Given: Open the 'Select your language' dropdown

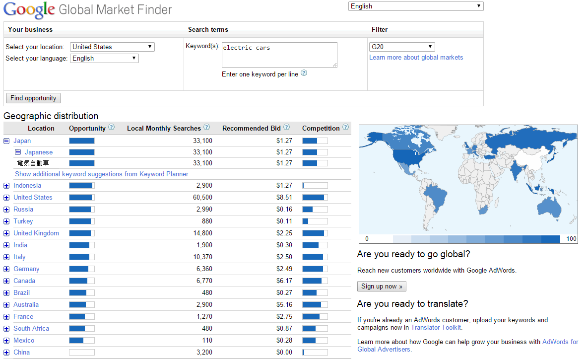Looking at the screenshot, I should click(x=104, y=59).
